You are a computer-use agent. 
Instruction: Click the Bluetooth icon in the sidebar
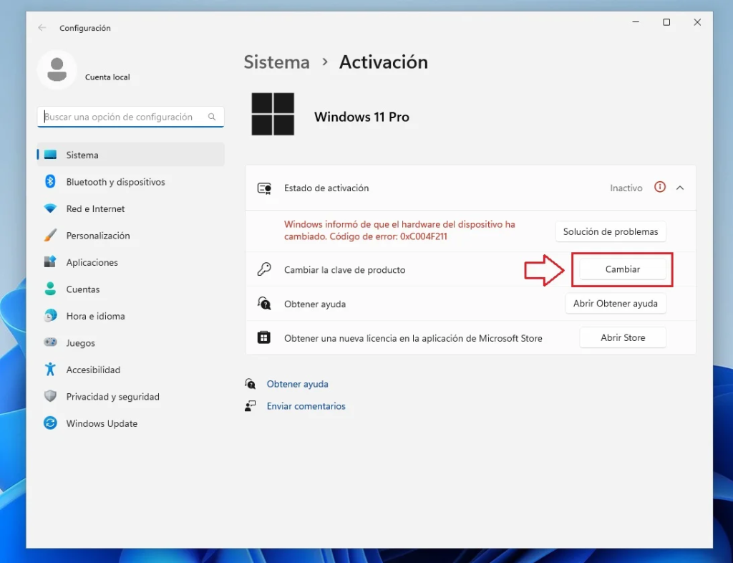coord(50,181)
